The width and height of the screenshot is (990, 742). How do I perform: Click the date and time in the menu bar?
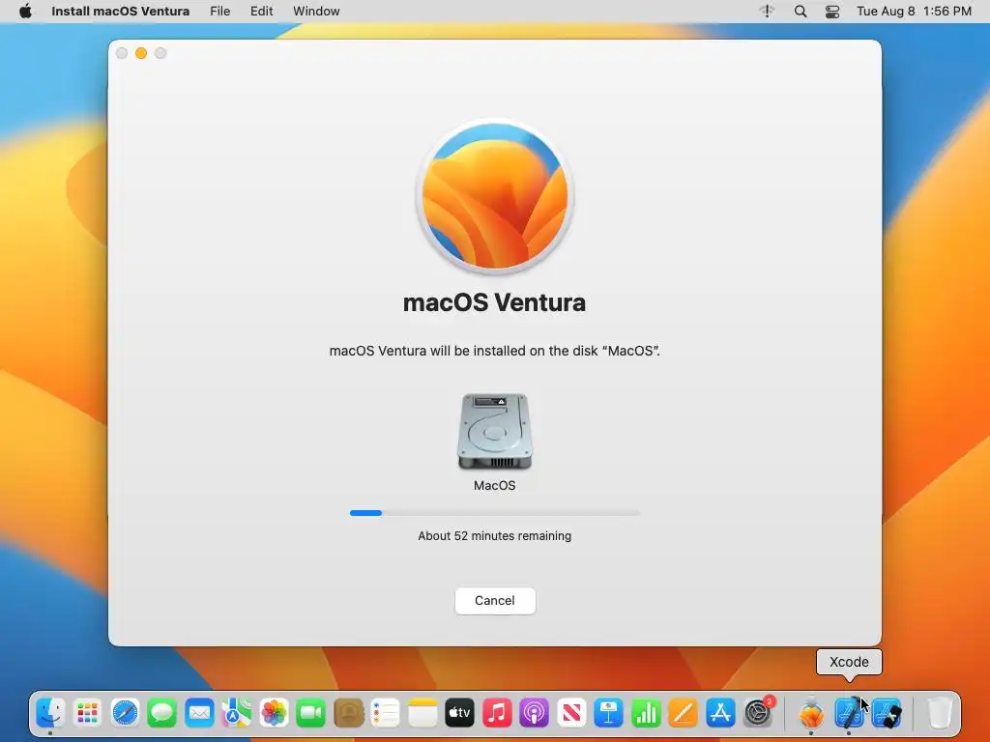point(914,12)
